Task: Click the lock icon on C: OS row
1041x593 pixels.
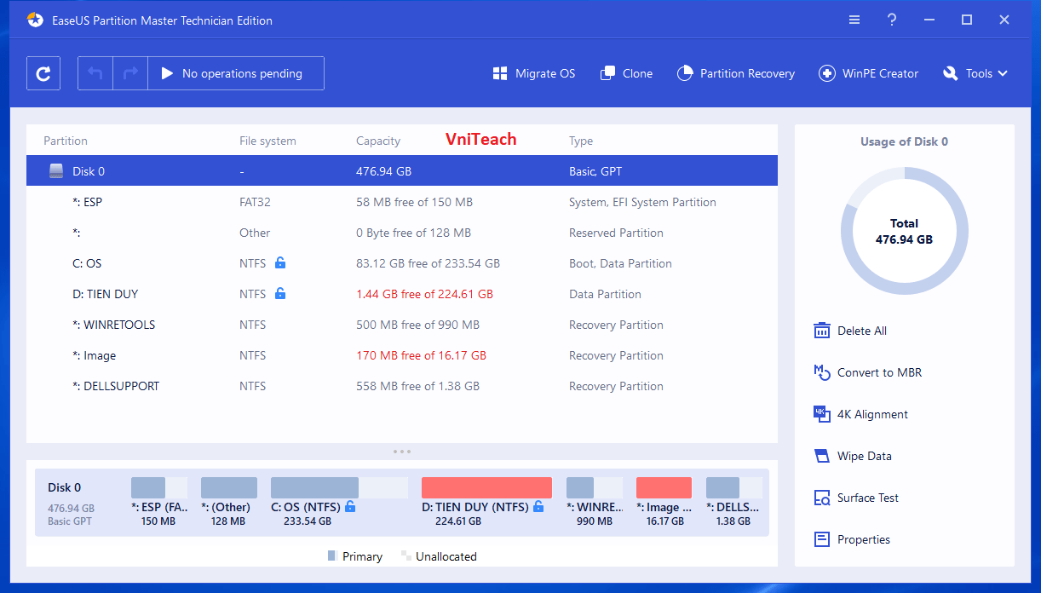Action: click(x=280, y=262)
